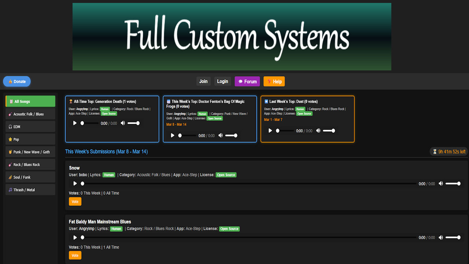Mute Fat Baldy Man Mainstream Blues audio
469x264 pixels.
click(x=441, y=238)
